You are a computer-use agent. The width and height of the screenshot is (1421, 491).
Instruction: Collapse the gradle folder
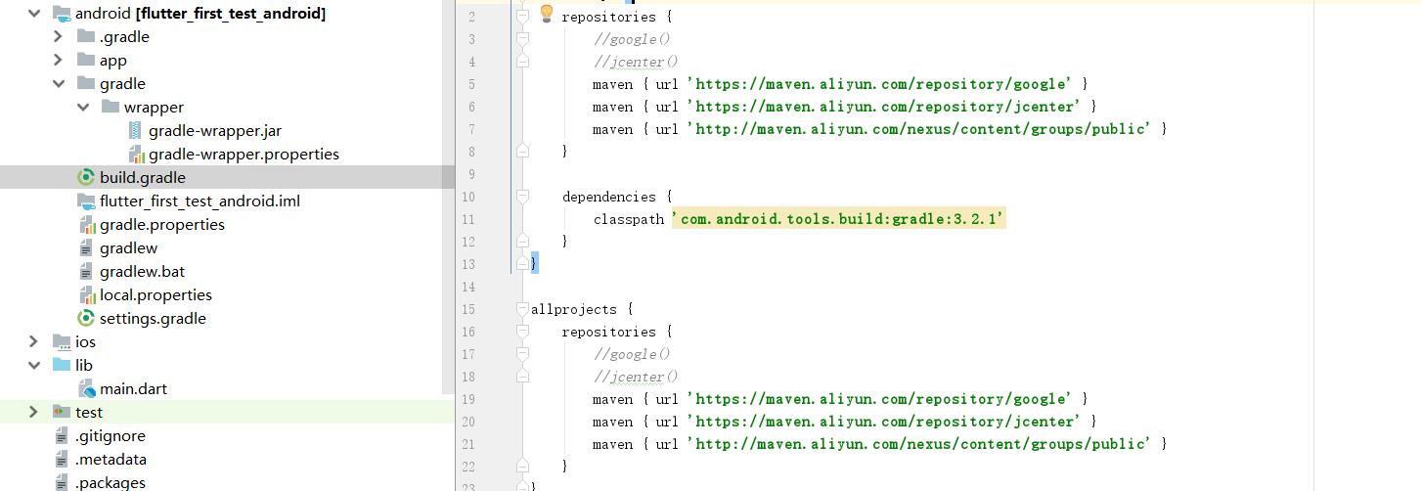[x=59, y=84]
